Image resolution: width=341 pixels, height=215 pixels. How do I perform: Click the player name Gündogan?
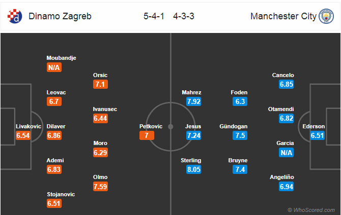coord(233,126)
